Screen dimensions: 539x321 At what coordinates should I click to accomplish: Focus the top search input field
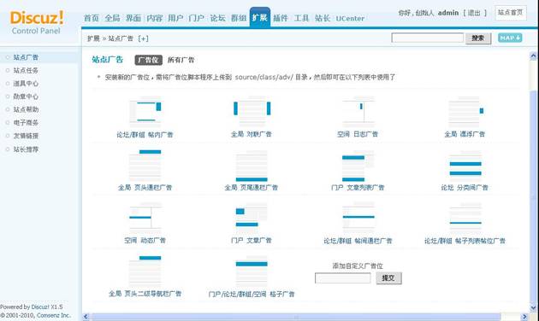click(x=427, y=38)
